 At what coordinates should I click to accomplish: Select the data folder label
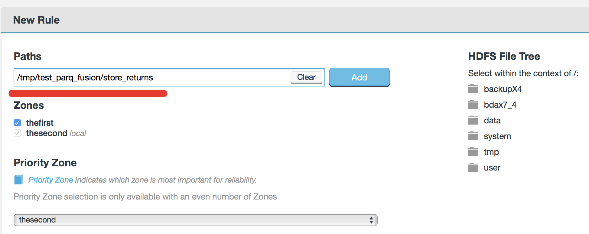point(492,120)
